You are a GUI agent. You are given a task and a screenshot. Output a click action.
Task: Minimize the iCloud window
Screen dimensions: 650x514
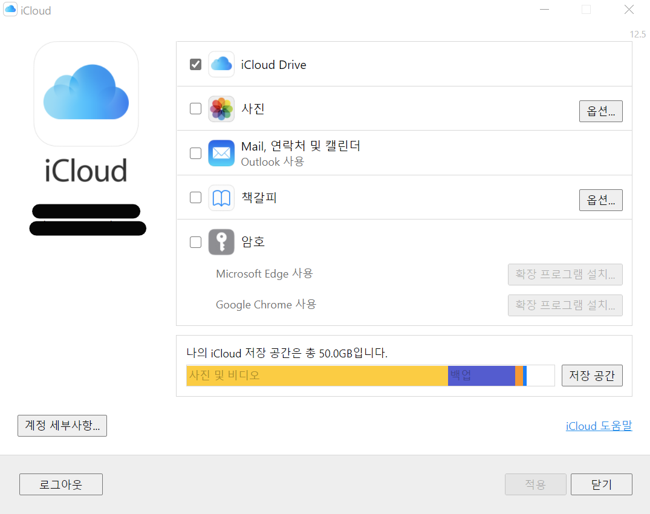544,10
